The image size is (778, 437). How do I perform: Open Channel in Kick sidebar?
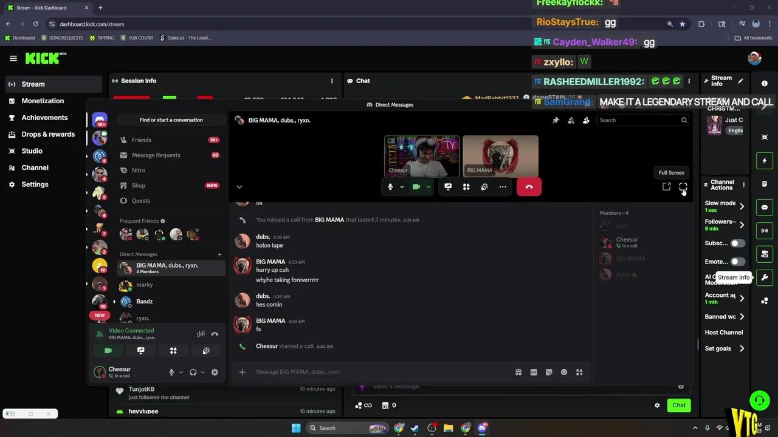pos(53,168)
